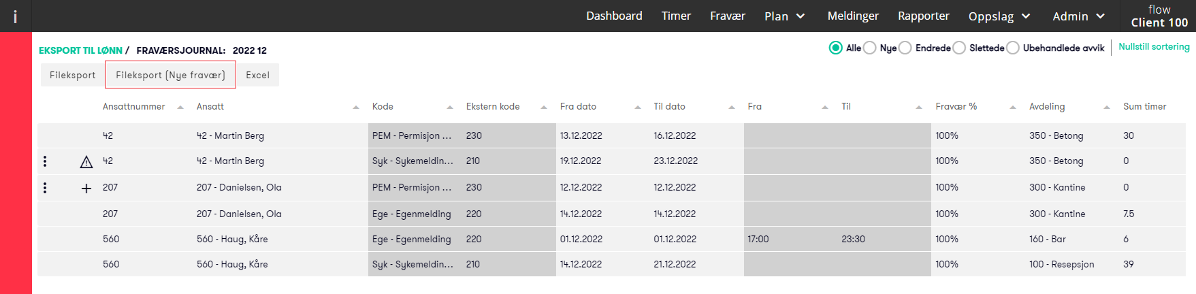Click warning triangle icon on Martin Berg row
Viewport: 1196px width, 294px height.
(86, 162)
